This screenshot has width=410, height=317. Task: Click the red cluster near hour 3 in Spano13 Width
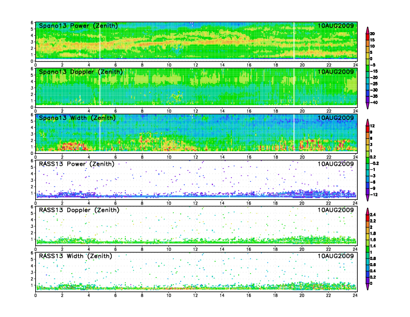72,147
